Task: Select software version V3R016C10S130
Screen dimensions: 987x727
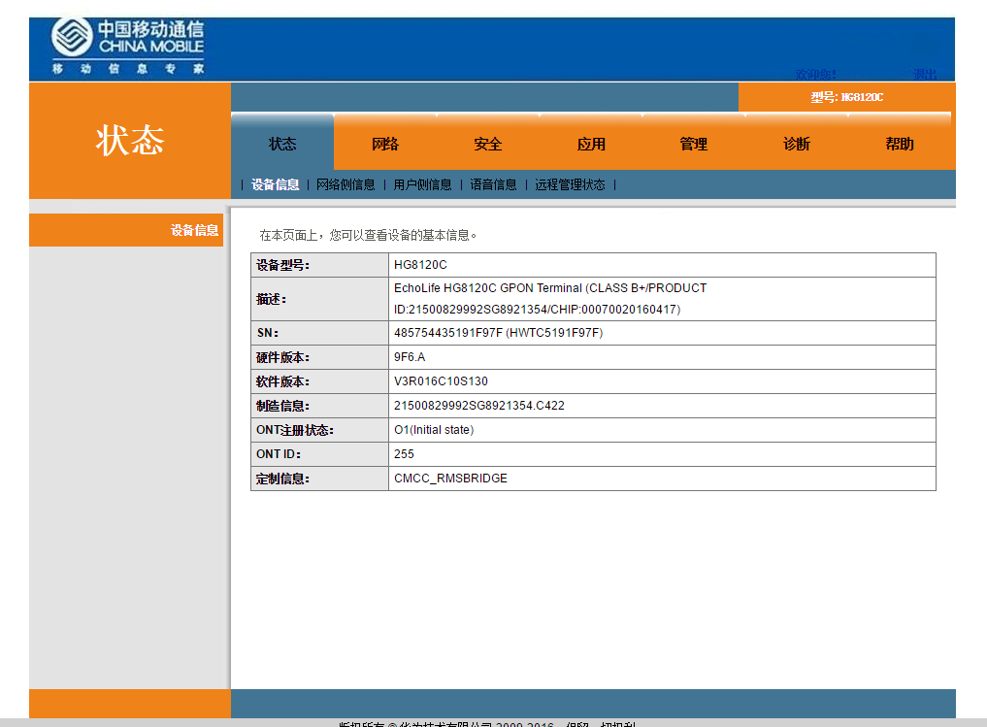Action: click(x=441, y=380)
